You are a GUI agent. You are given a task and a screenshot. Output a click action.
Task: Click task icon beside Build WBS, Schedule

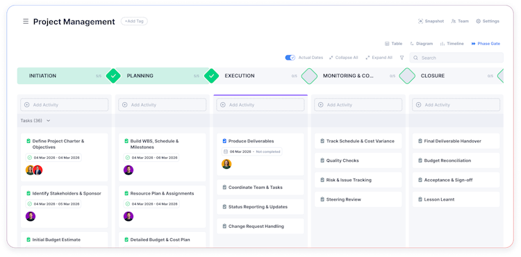coord(126,141)
